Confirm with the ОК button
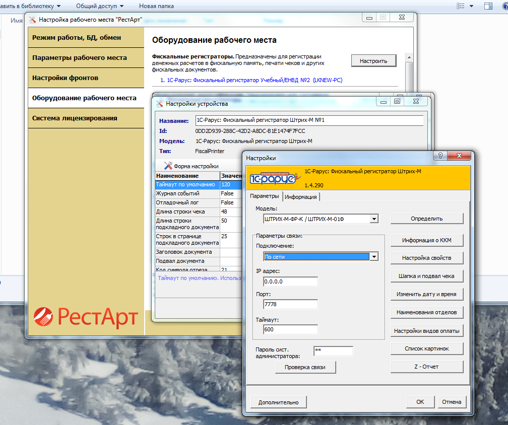This screenshot has width=508, height=425. (420, 402)
